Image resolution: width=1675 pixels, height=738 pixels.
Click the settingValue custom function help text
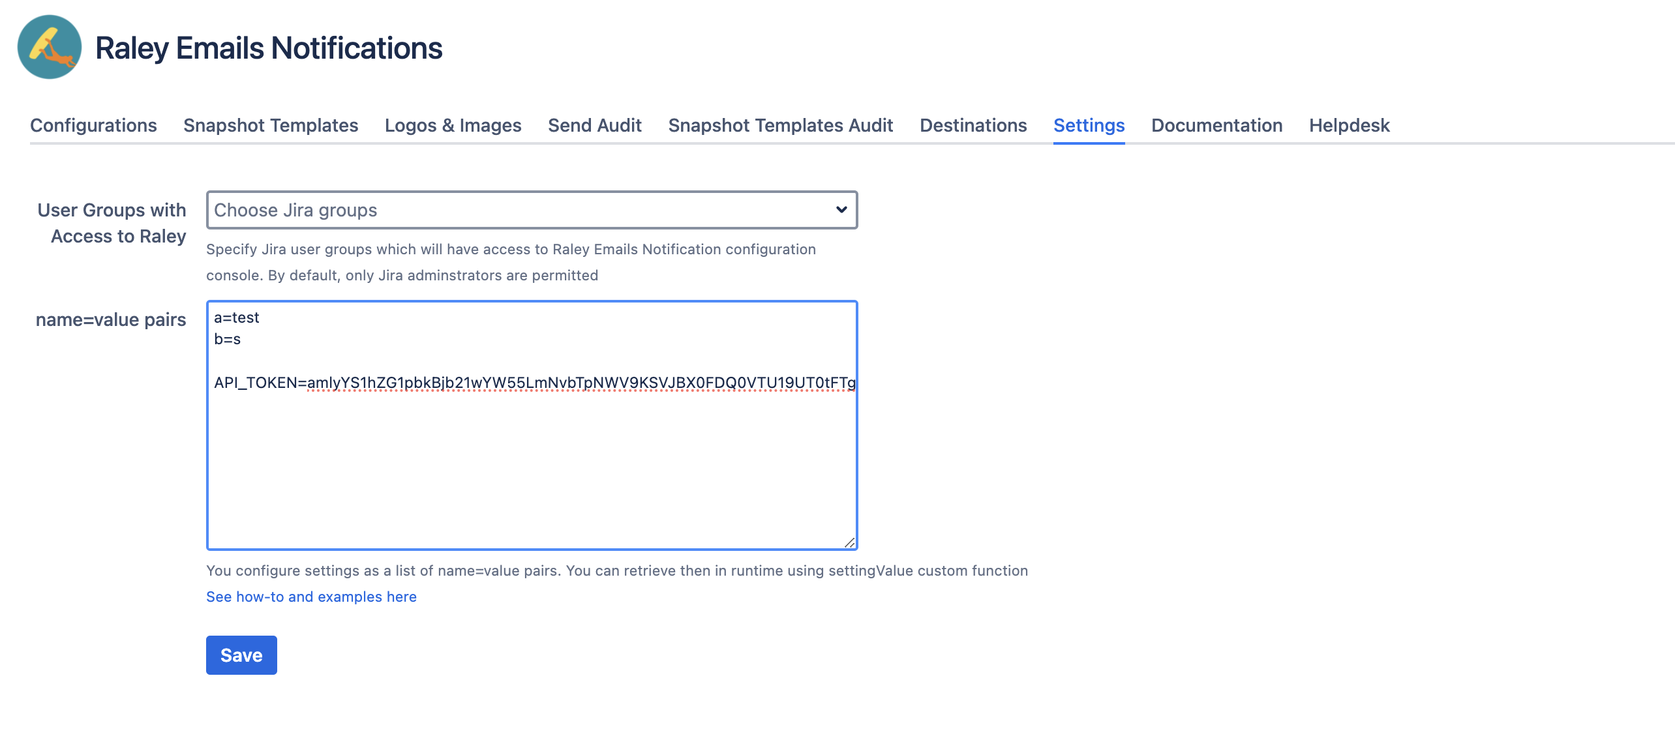tap(617, 570)
